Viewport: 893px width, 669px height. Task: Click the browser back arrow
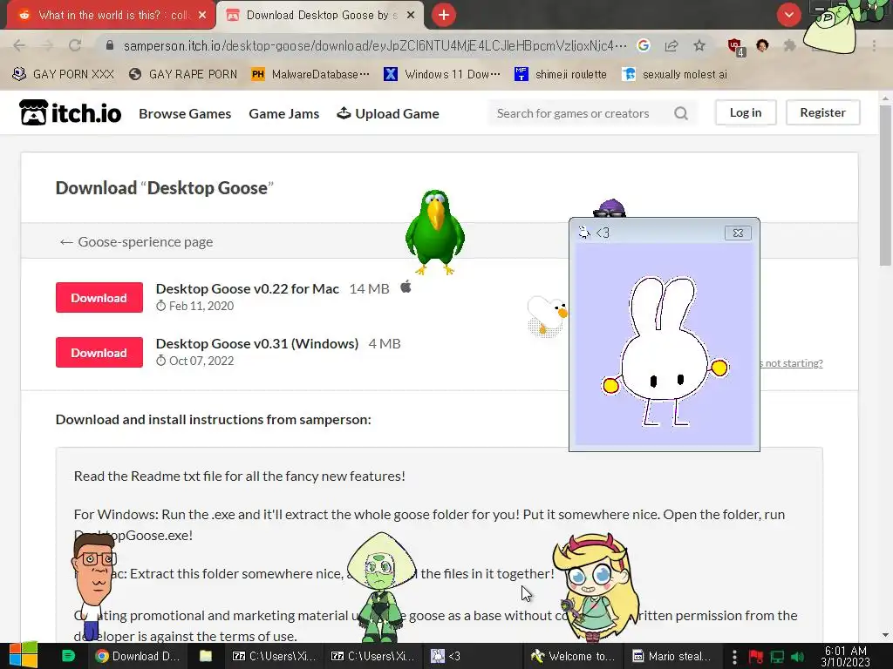(19, 45)
